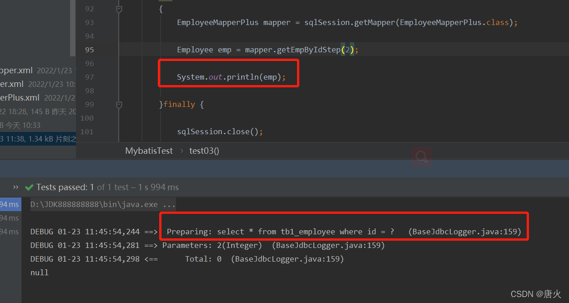
Task: Select the pper.xml 2022/1/23 file entry
Action: tap(38, 71)
